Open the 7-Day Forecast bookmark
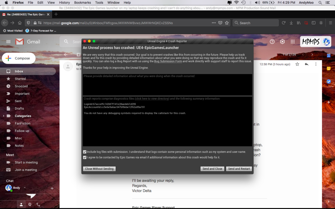Screen dimensions: 335x209 [41, 31]
